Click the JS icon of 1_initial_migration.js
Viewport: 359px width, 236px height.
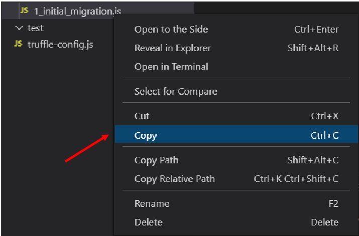coord(24,11)
